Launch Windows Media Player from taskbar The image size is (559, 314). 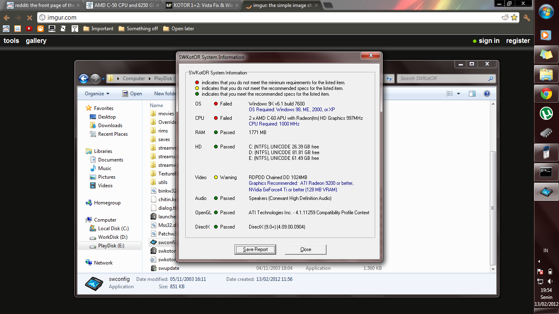[546, 35]
